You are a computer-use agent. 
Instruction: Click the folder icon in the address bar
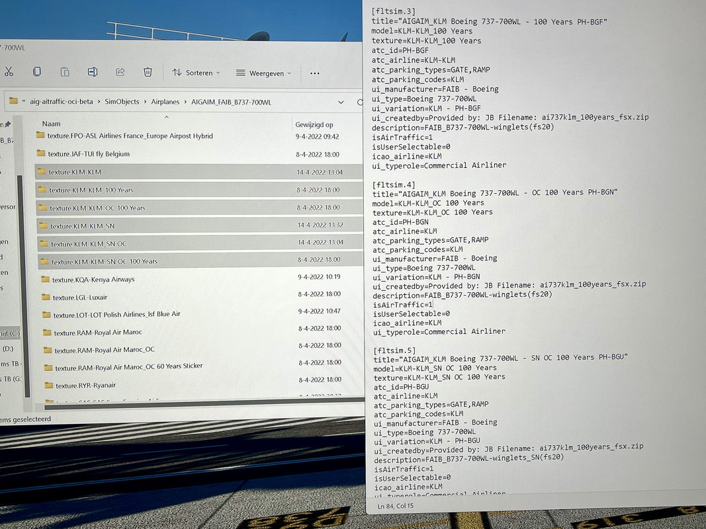[13, 101]
